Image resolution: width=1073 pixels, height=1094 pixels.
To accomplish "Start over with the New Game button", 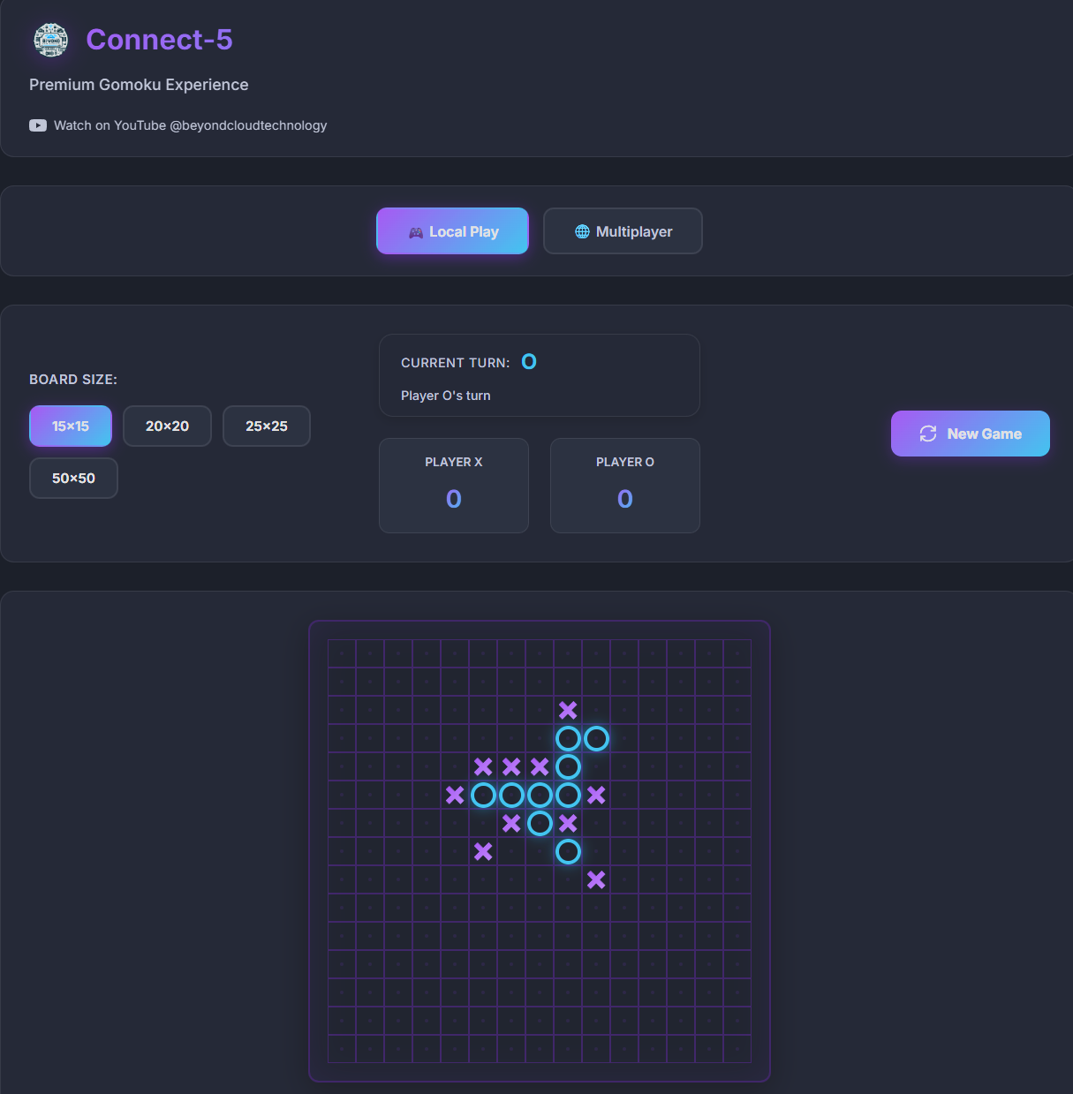I will click(x=970, y=434).
